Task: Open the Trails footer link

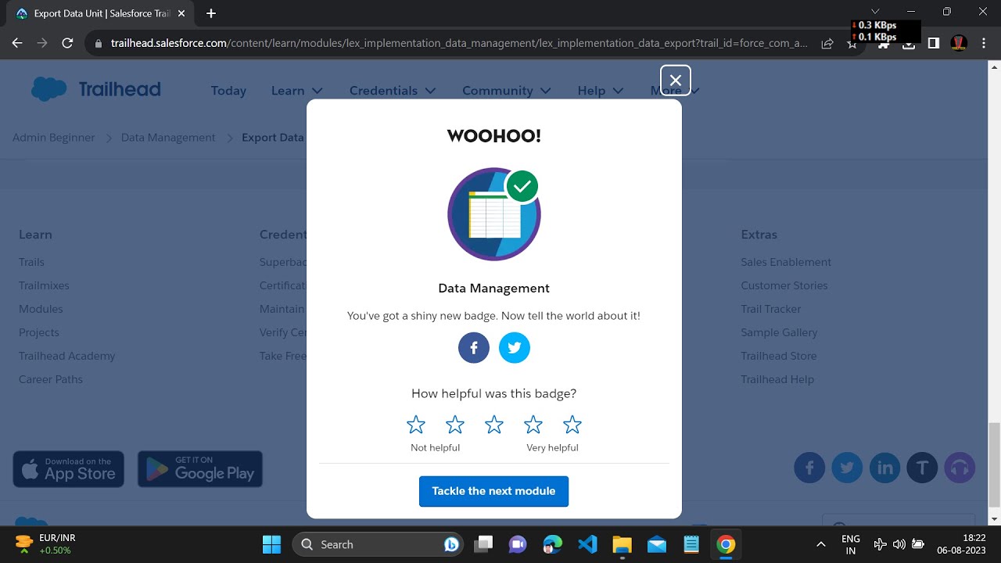Action: [x=31, y=262]
